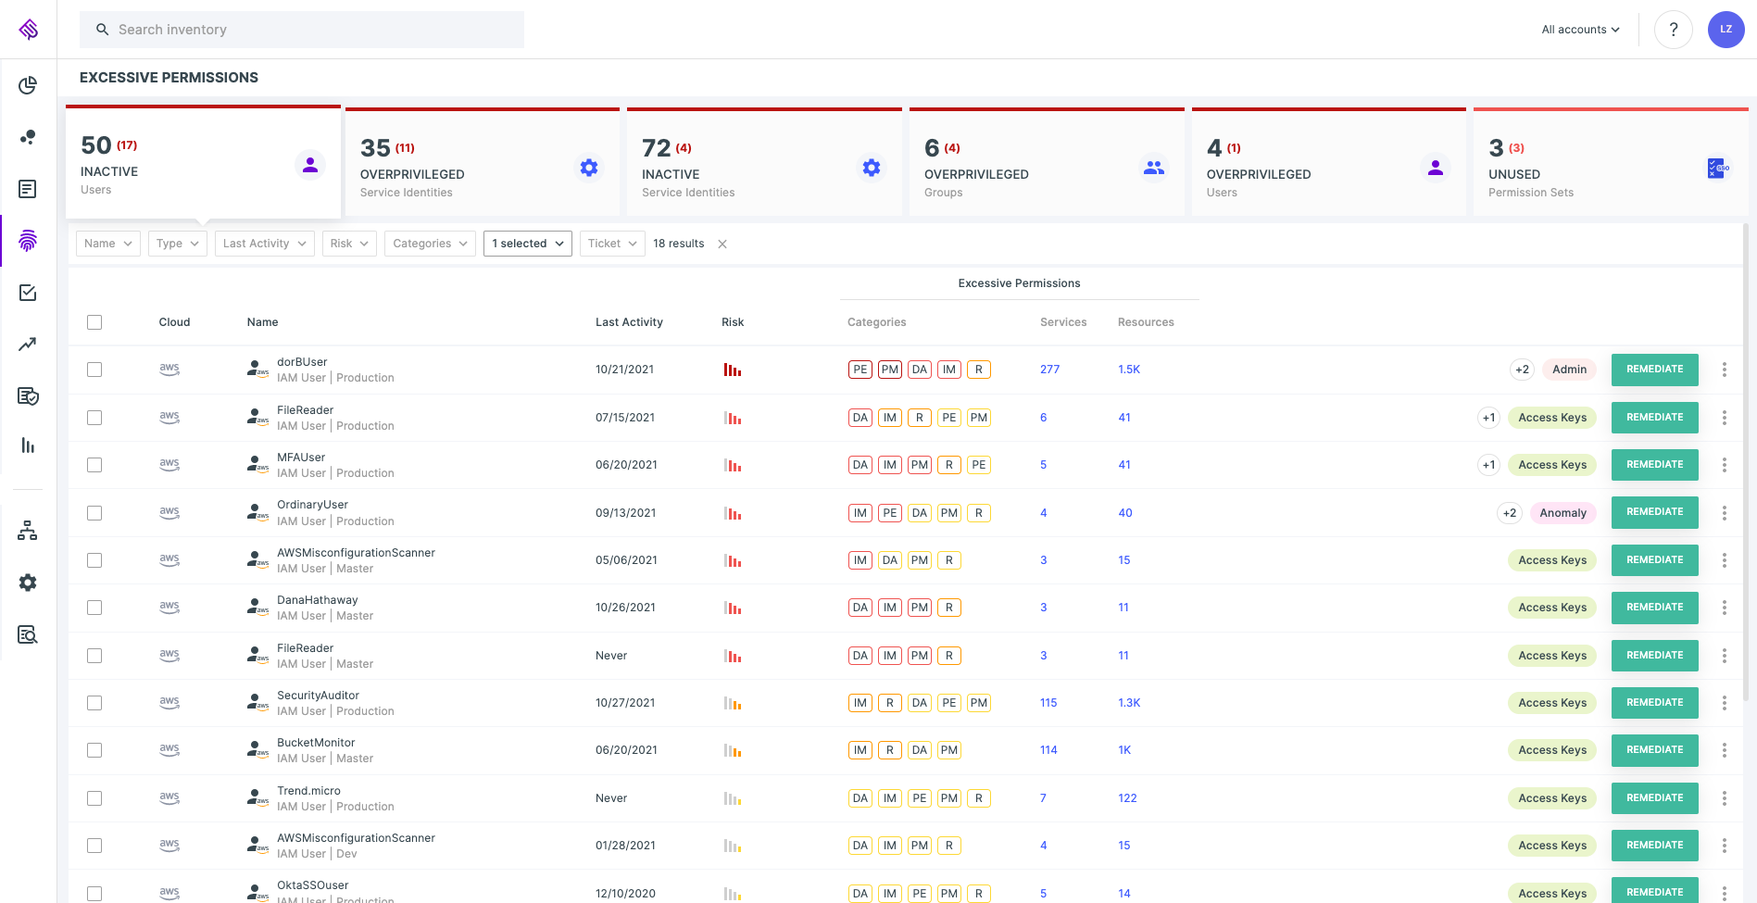Focus the Search inventory field

click(x=302, y=30)
